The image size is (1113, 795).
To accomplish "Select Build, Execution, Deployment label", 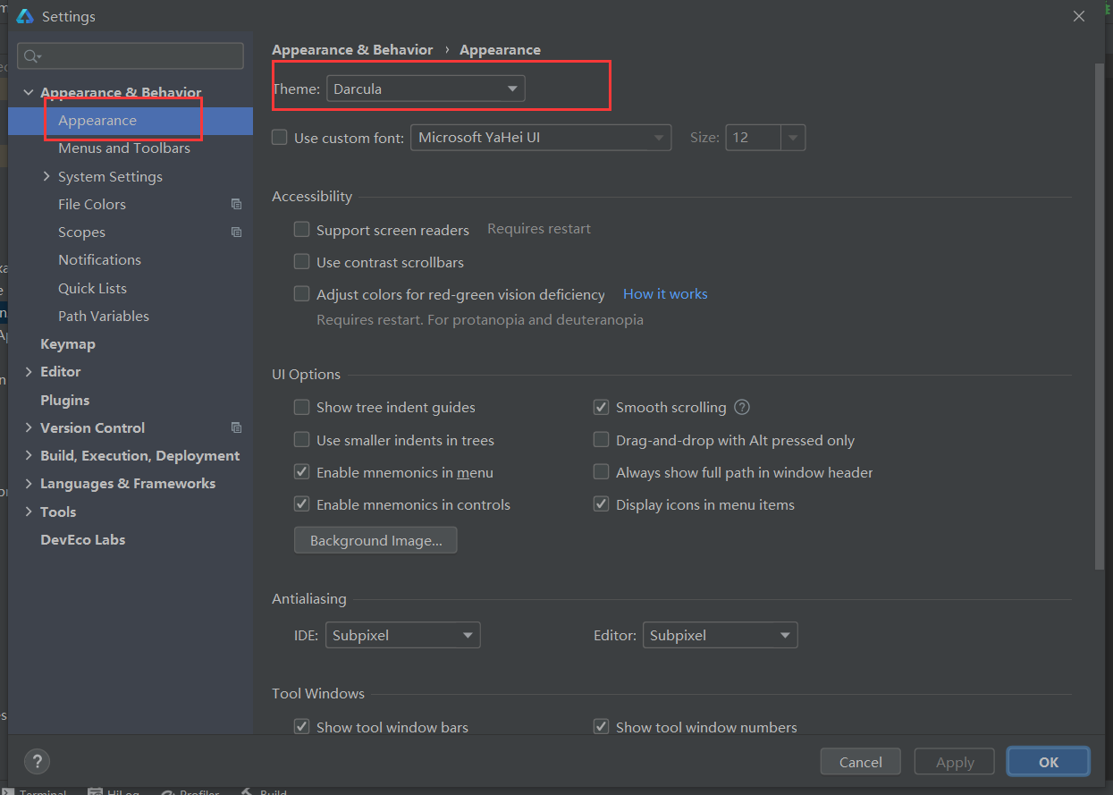I will pos(139,455).
